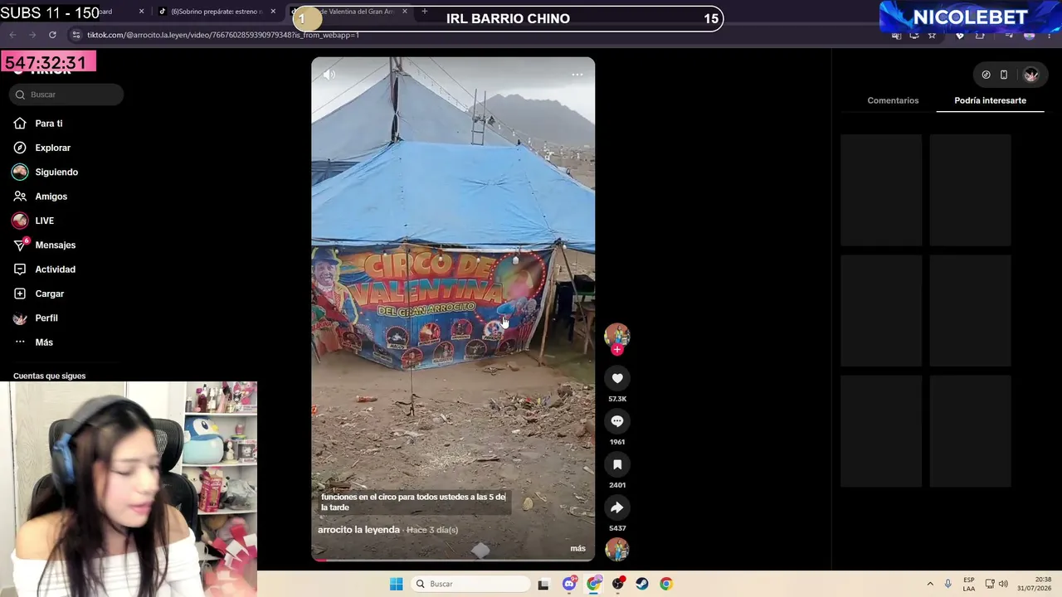Open the video three-dot options menu
Image resolution: width=1062 pixels, height=597 pixels.
coord(577,75)
